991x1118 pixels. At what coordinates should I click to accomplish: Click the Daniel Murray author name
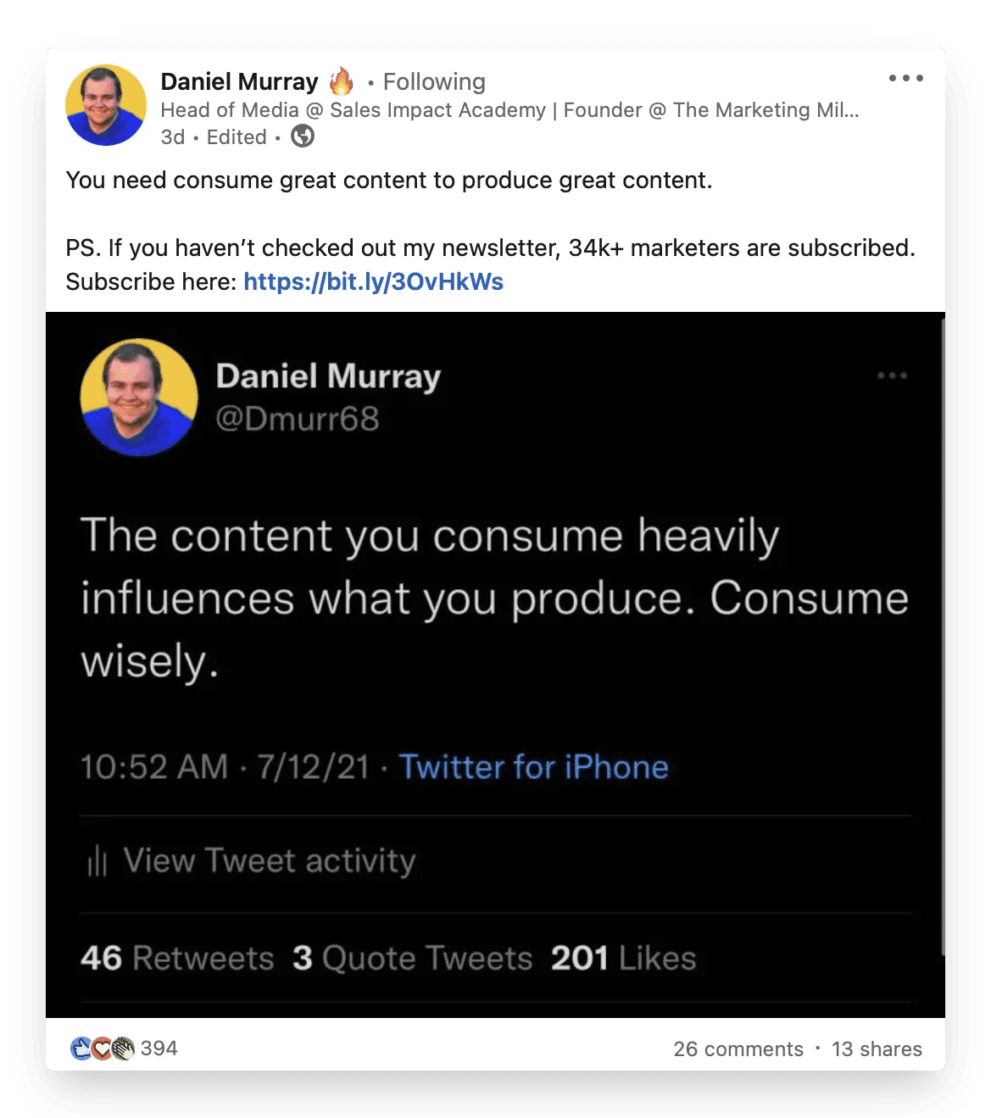[240, 81]
